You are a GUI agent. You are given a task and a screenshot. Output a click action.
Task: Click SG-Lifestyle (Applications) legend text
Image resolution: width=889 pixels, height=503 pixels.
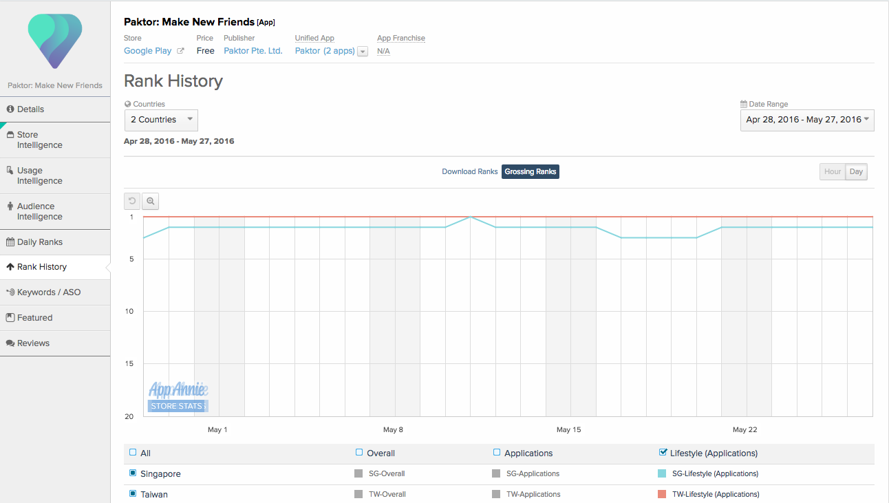(x=715, y=474)
